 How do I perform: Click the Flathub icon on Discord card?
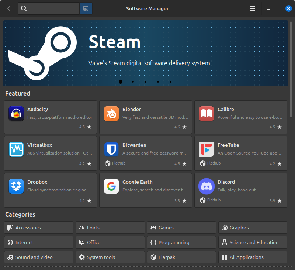[x=203, y=200]
